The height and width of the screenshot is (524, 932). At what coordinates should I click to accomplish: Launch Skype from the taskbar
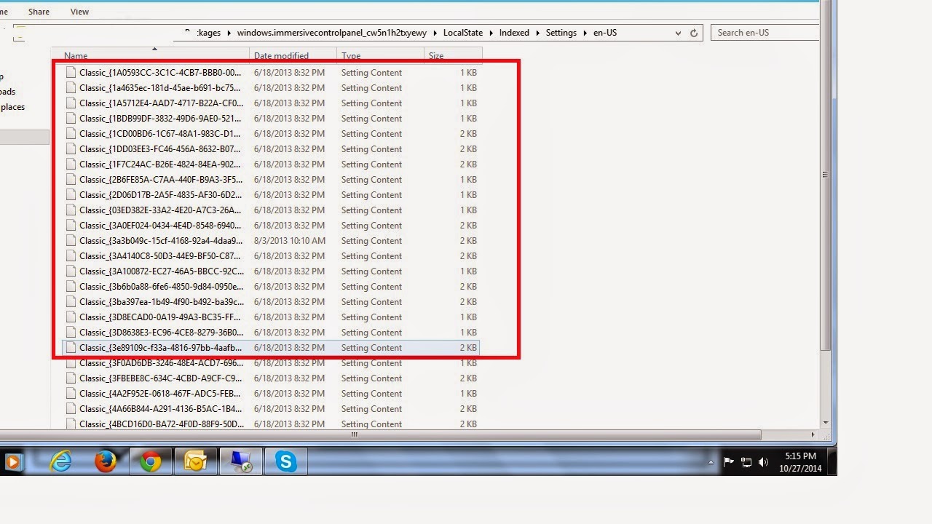(285, 461)
